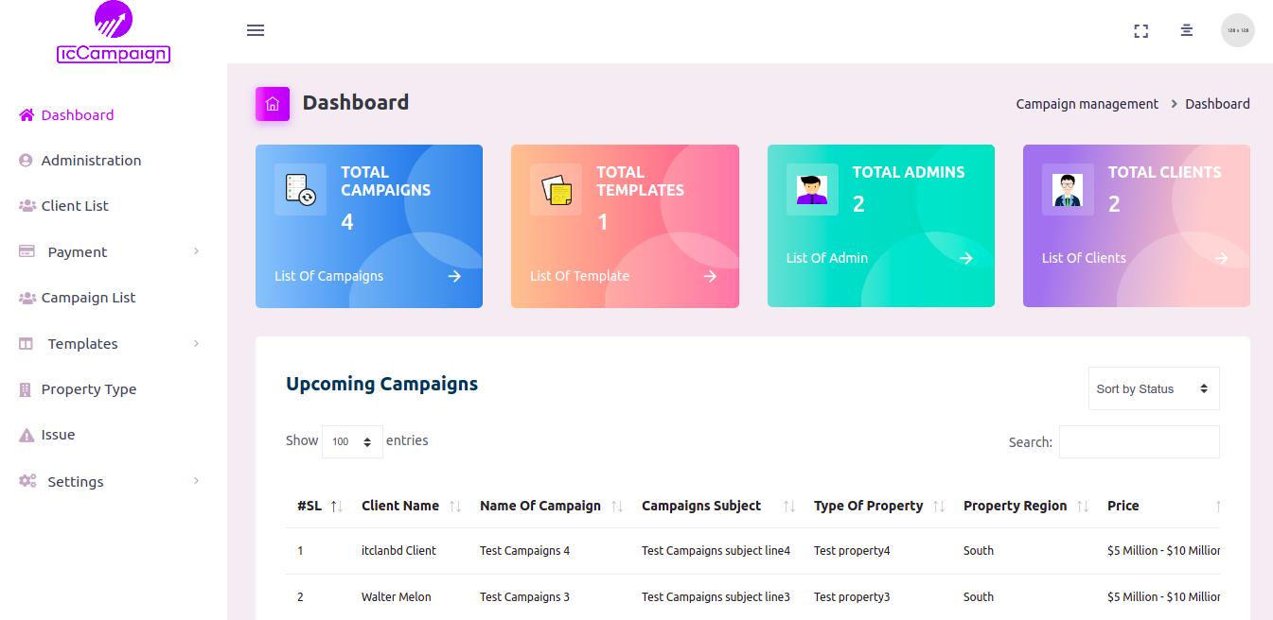1273x620 pixels.
Task: Click the Total Campaigns checklist icon
Action: pos(300,190)
